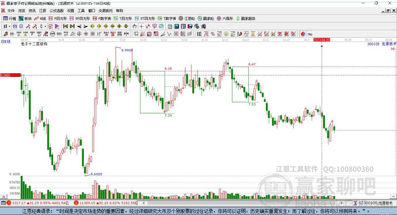Click the K线 chart button
Screen dimensions: 397x215
click(x=40, y=19)
